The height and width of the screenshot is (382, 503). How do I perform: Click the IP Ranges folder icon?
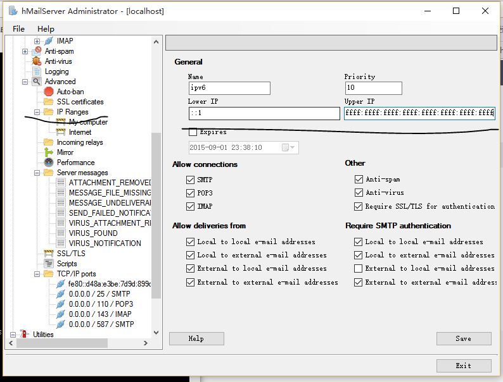[x=49, y=112]
